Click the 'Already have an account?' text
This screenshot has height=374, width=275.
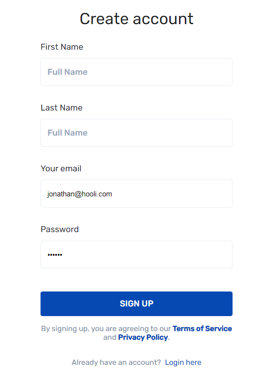(116, 362)
